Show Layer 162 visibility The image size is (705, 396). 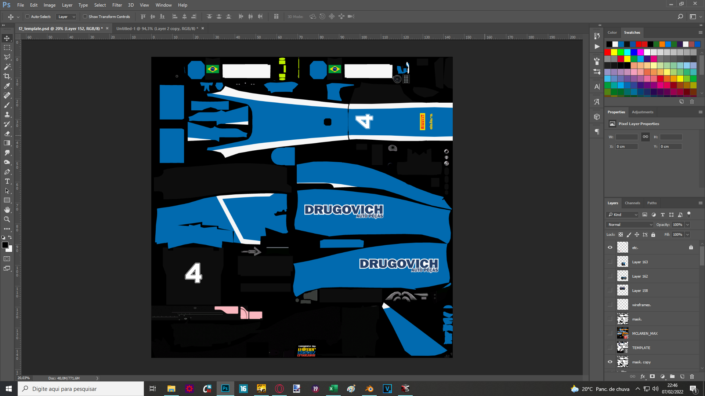click(610, 276)
